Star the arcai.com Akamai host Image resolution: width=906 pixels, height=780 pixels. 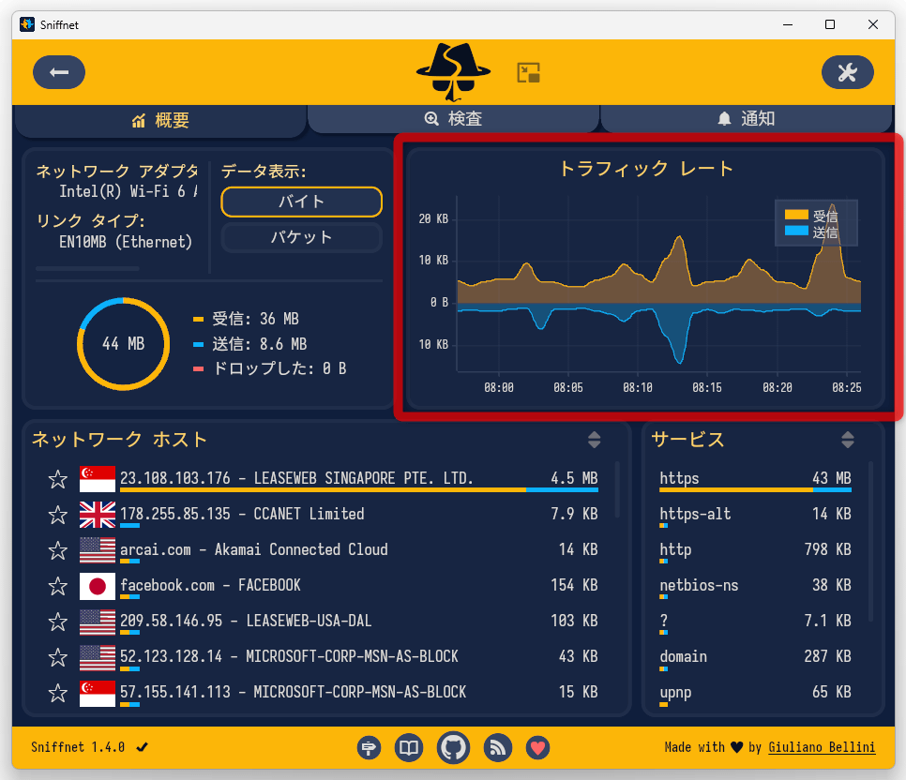[x=58, y=550]
